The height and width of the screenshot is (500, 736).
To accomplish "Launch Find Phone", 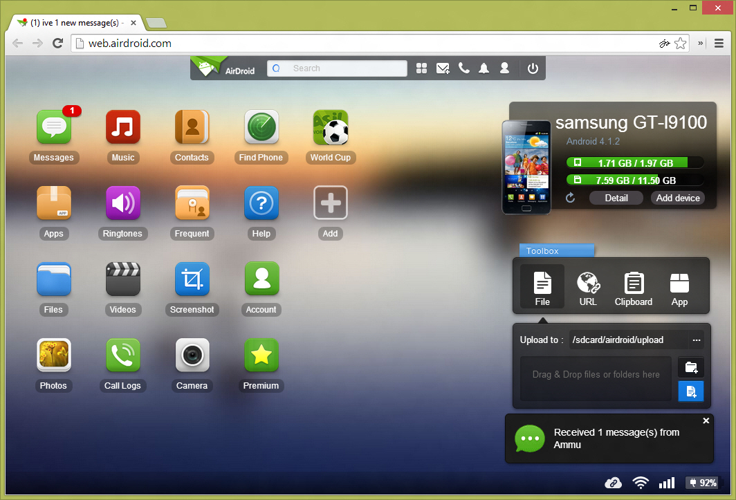I will [261, 127].
